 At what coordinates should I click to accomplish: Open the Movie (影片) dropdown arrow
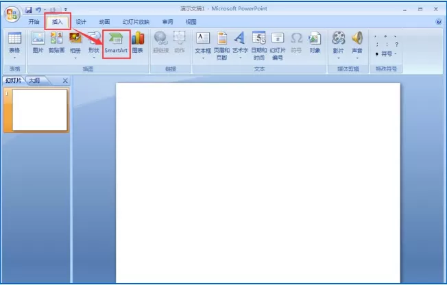pyautogui.click(x=339, y=58)
